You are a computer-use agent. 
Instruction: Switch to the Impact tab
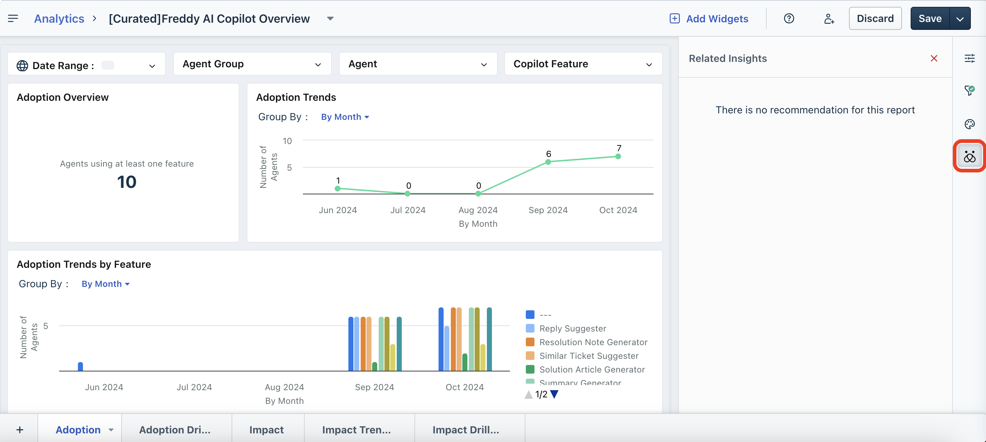(267, 430)
